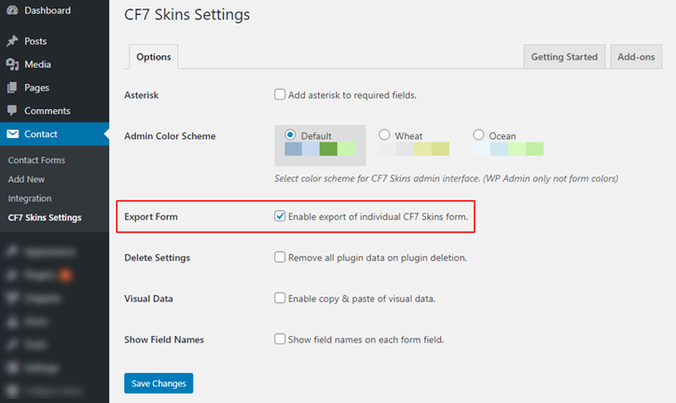The height and width of the screenshot is (403, 676).
Task: Enable the Add asterisk to required fields checkbox
Action: (280, 94)
